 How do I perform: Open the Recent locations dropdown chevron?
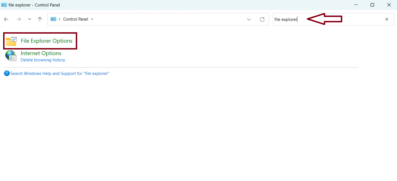(30, 19)
